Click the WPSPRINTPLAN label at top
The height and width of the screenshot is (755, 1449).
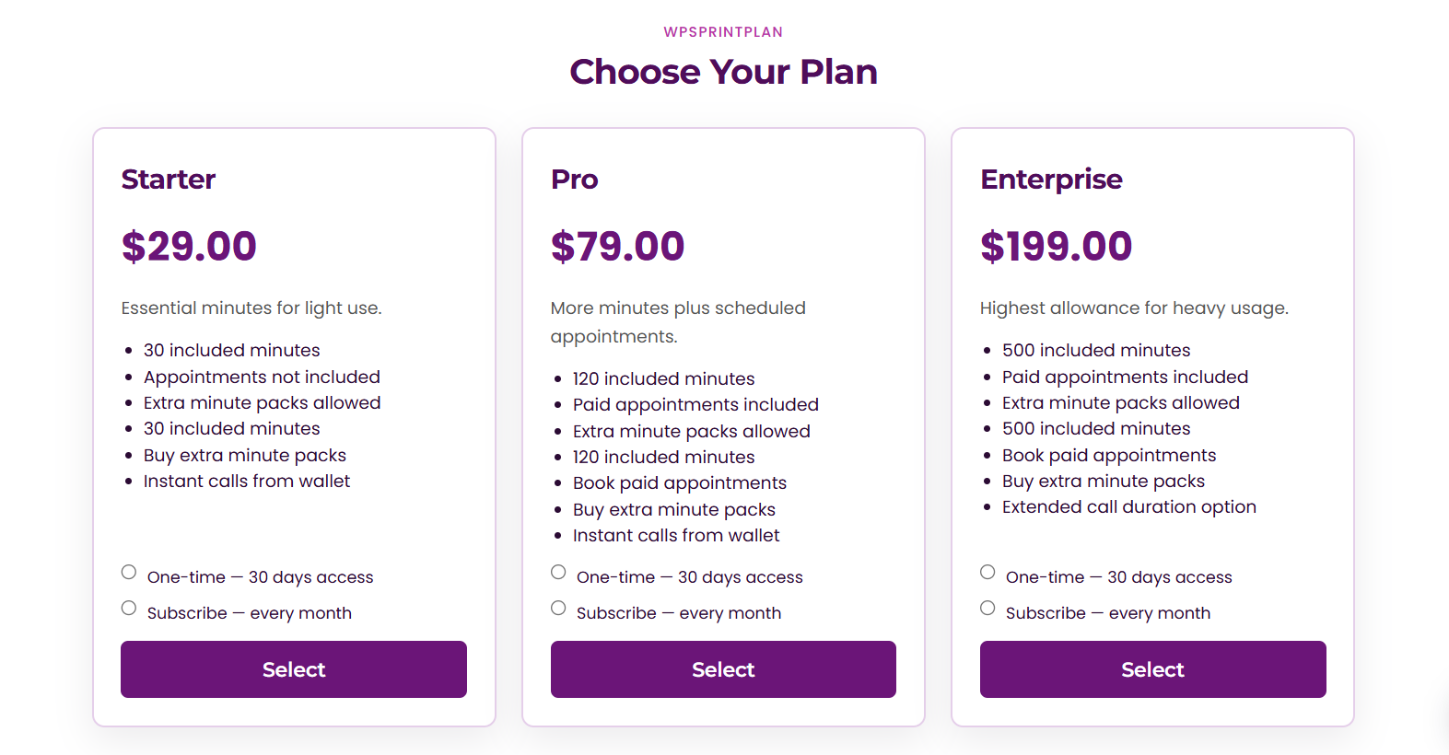tap(723, 32)
